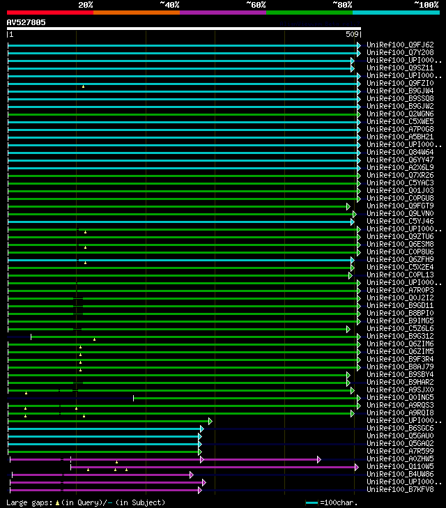Click the arrowhead ending the Q9LVN0 alignment
This screenshot has width=446, height=508.
pos(354,214)
